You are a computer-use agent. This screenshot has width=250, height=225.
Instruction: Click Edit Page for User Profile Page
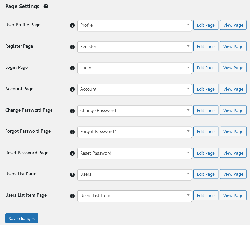(x=206, y=25)
